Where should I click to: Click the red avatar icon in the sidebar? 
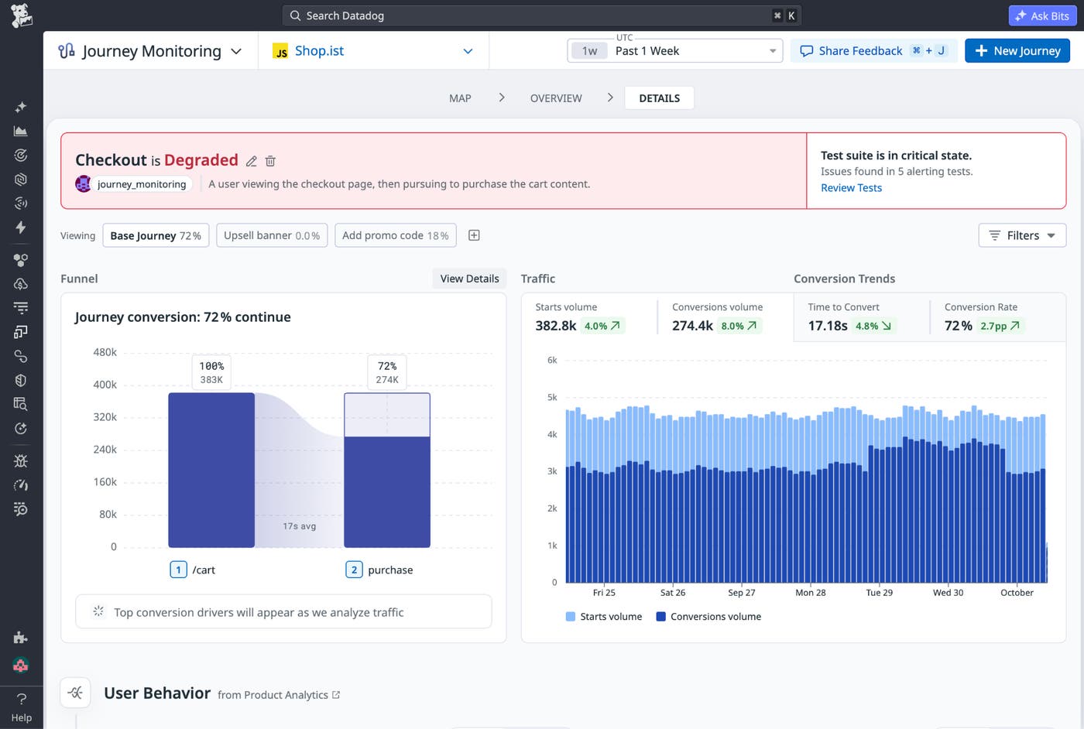point(21,666)
